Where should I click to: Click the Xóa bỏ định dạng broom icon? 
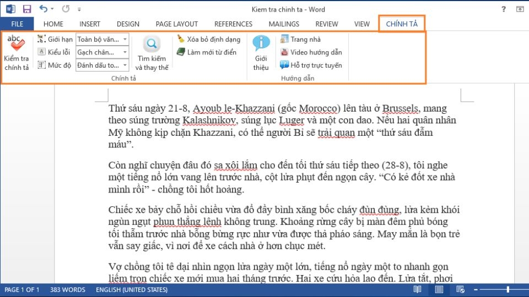181,39
